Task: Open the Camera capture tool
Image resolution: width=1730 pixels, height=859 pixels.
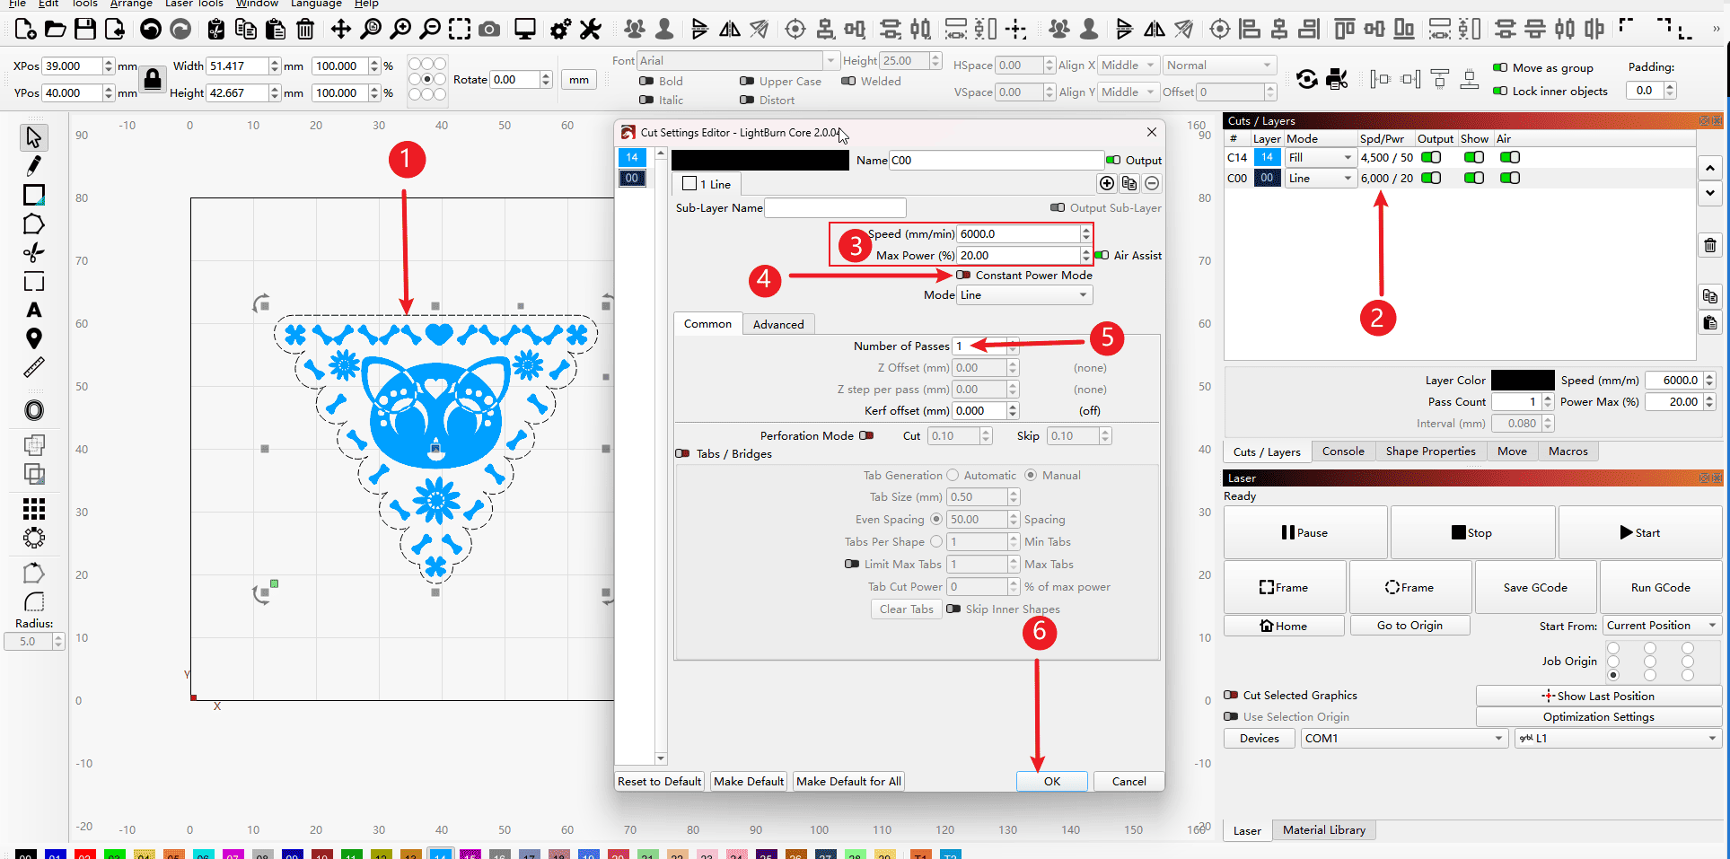Action: pyautogui.click(x=489, y=30)
